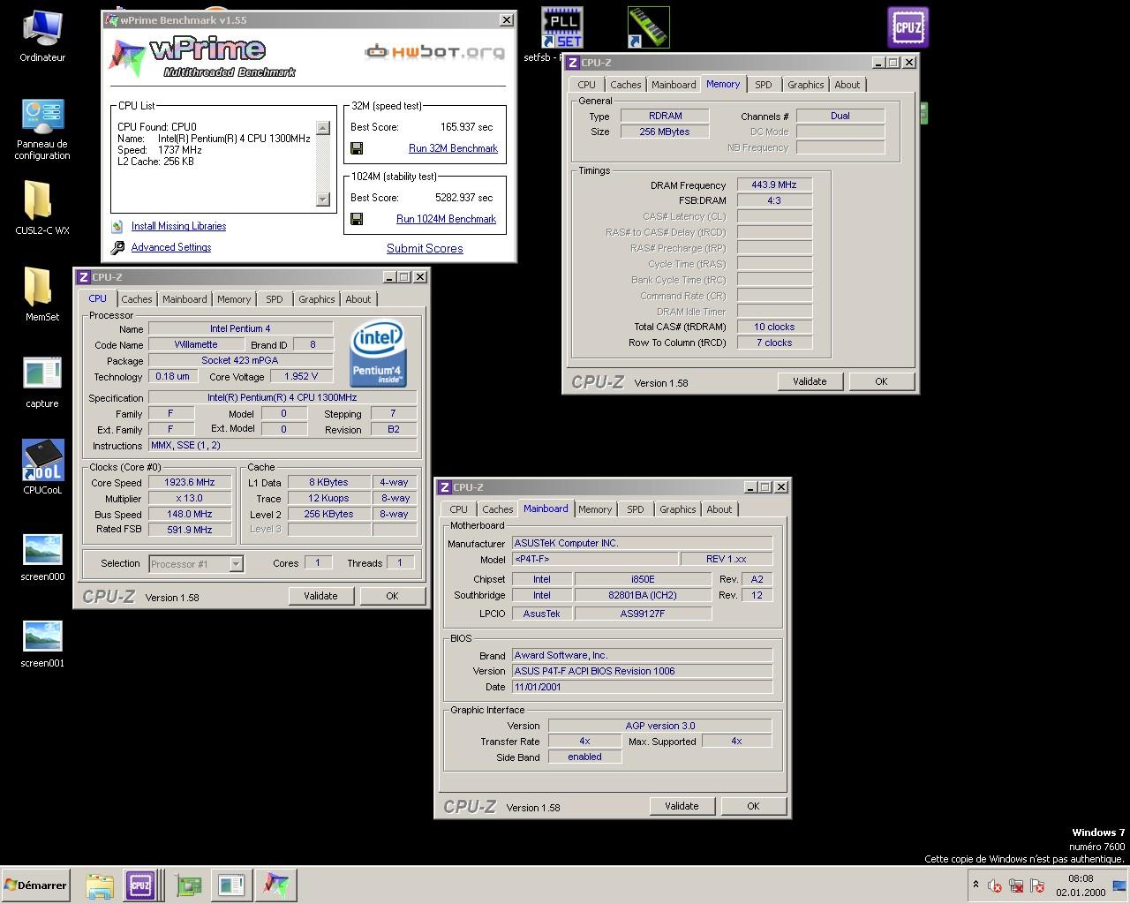This screenshot has width=1130, height=904.
Task: Click the capture tool taskbar icon
Action: click(x=232, y=885)
